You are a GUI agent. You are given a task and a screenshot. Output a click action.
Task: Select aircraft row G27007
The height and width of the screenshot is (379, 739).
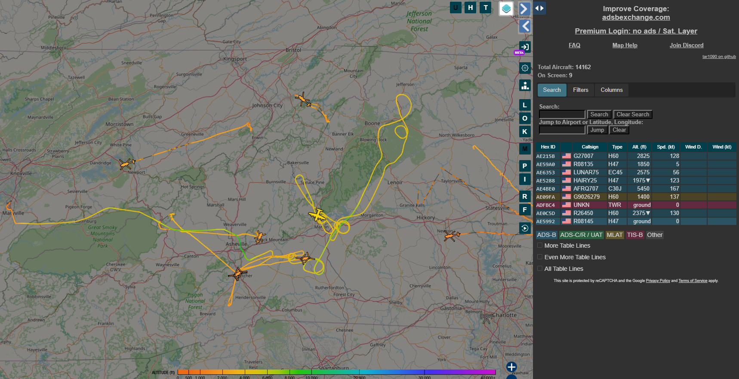coord(636,156)
